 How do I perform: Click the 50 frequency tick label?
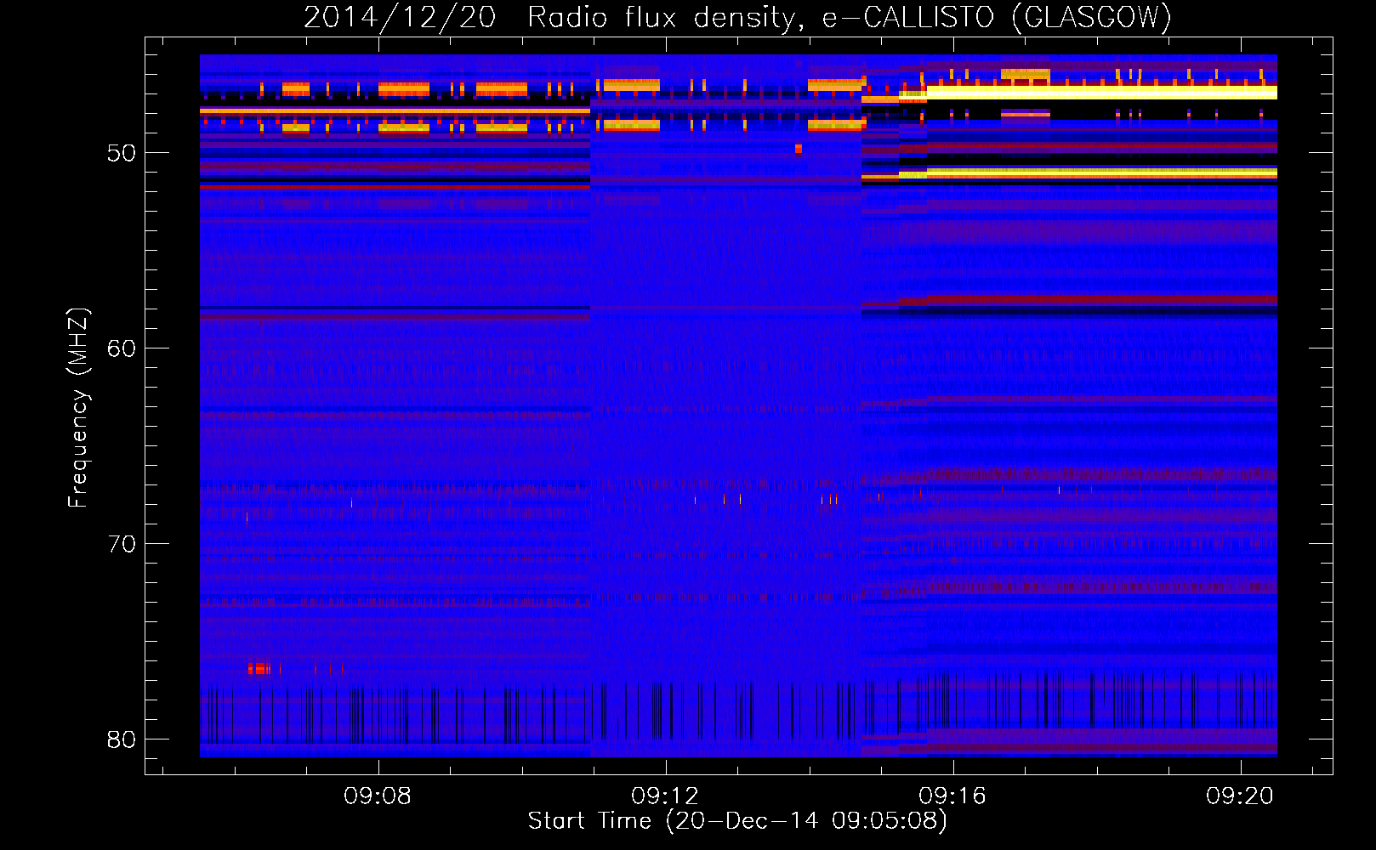pos(122,153)
